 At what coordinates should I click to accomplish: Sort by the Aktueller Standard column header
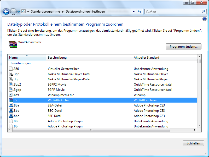click(x=165, y=57)
